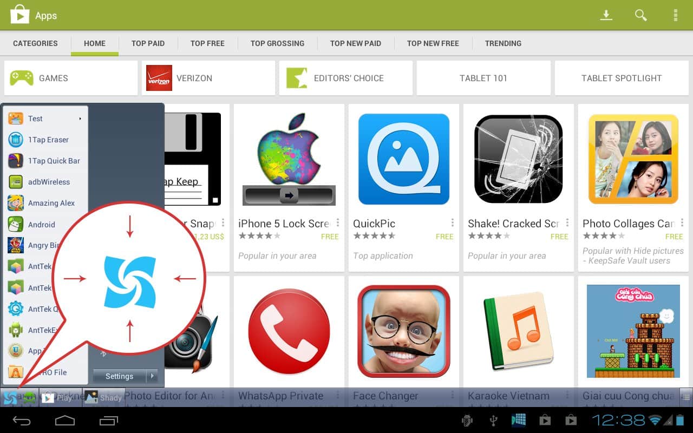Open QuickPic card's three-dot options

452,223
